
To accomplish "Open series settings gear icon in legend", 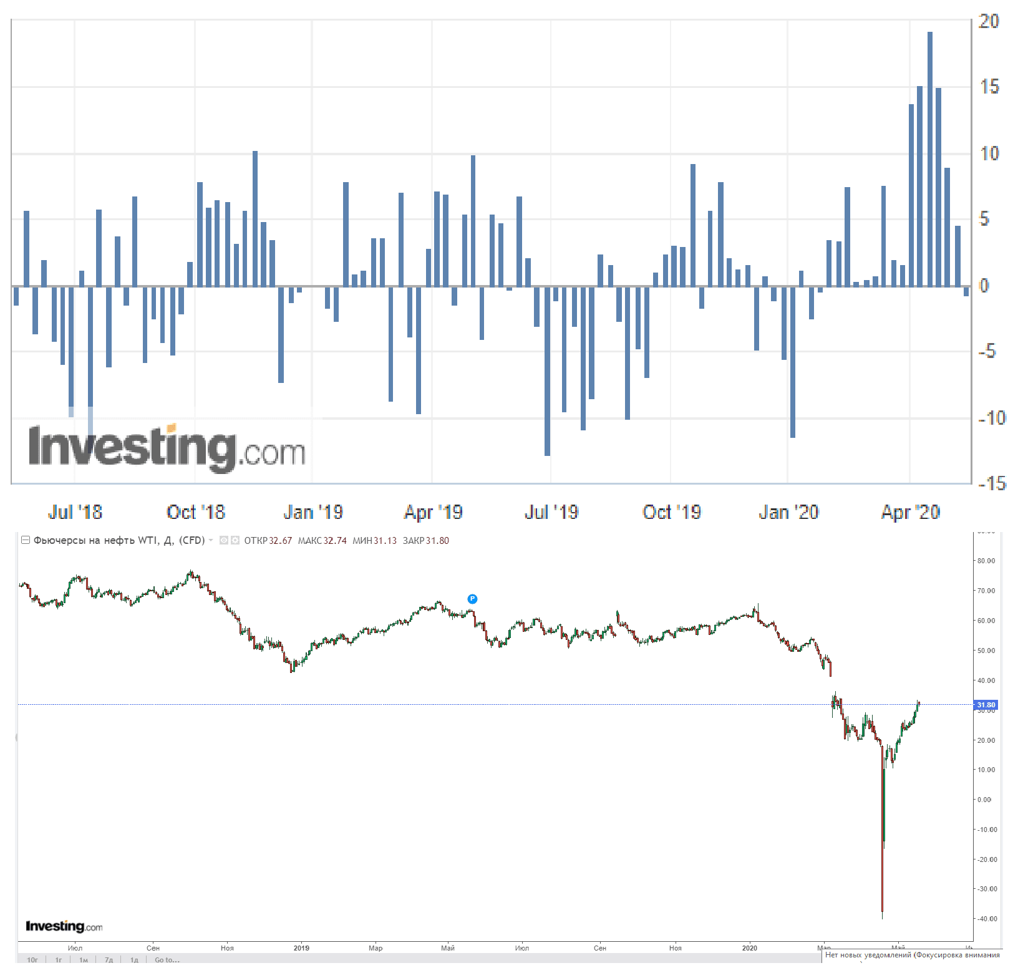I will [x=235, y=540].
